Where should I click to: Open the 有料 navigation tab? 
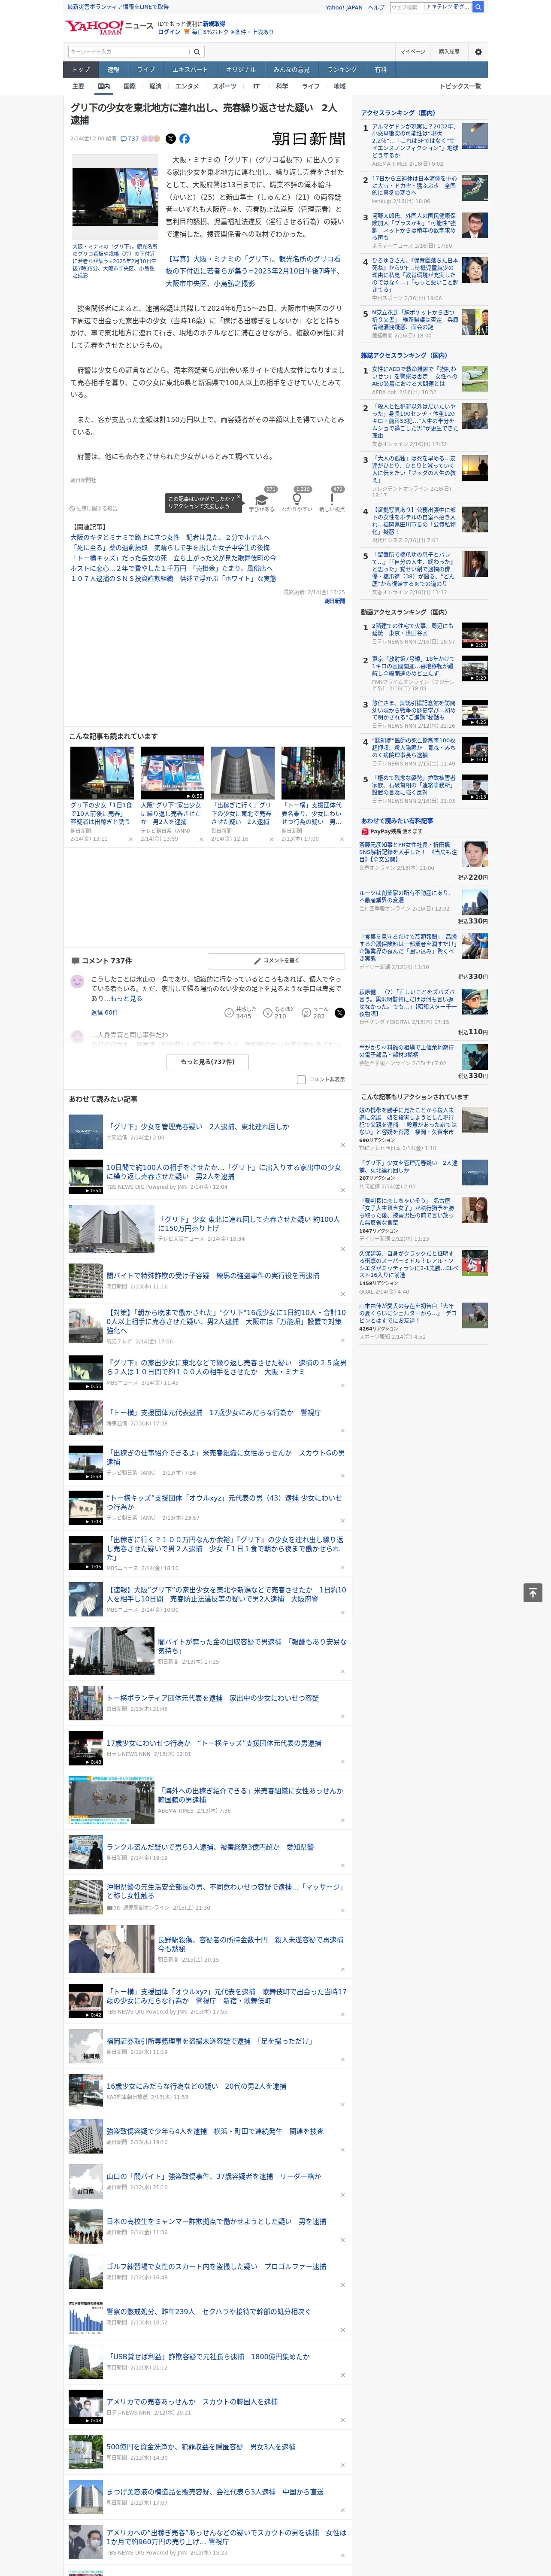380,70
